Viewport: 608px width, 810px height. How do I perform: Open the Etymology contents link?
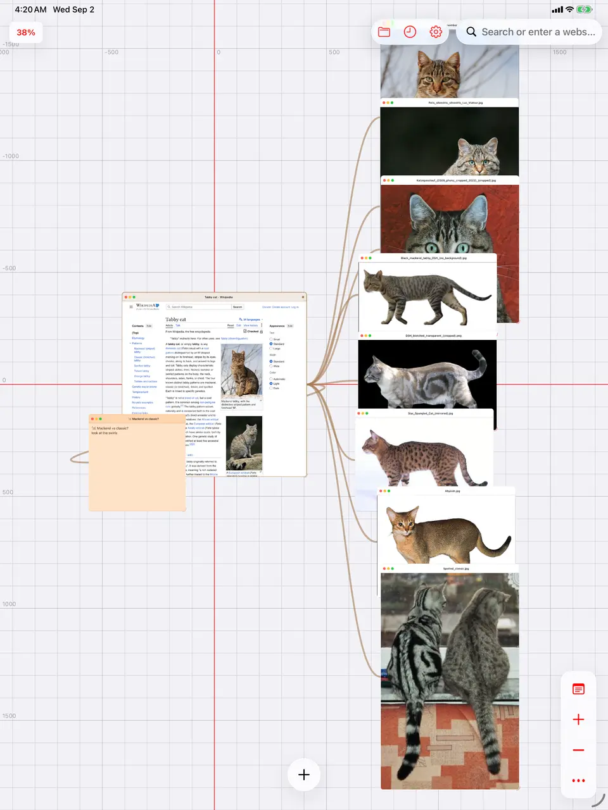click(138, 338)
